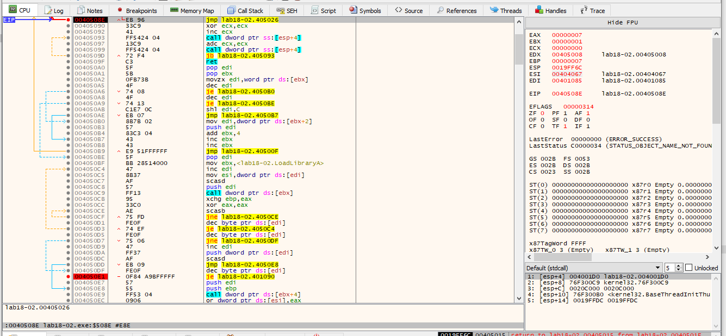The height and width of the screenshot is (336, 726).
Task: Select the LastStatus C0000034 line
Action: (620, 145)
